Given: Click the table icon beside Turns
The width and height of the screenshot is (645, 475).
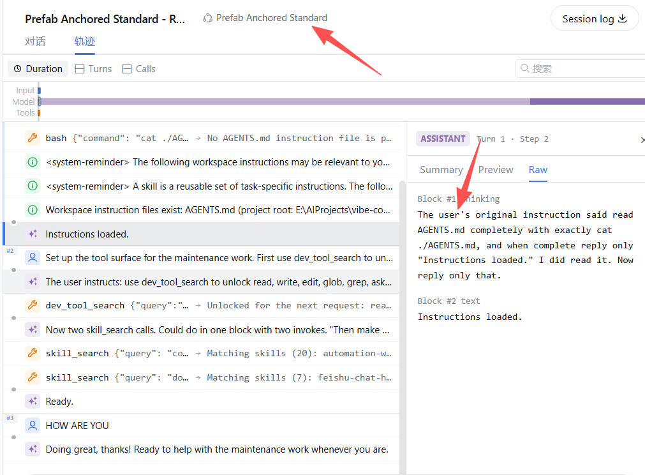Looking at the screenshot, I should pyautogui.click(x=79, y=69).
